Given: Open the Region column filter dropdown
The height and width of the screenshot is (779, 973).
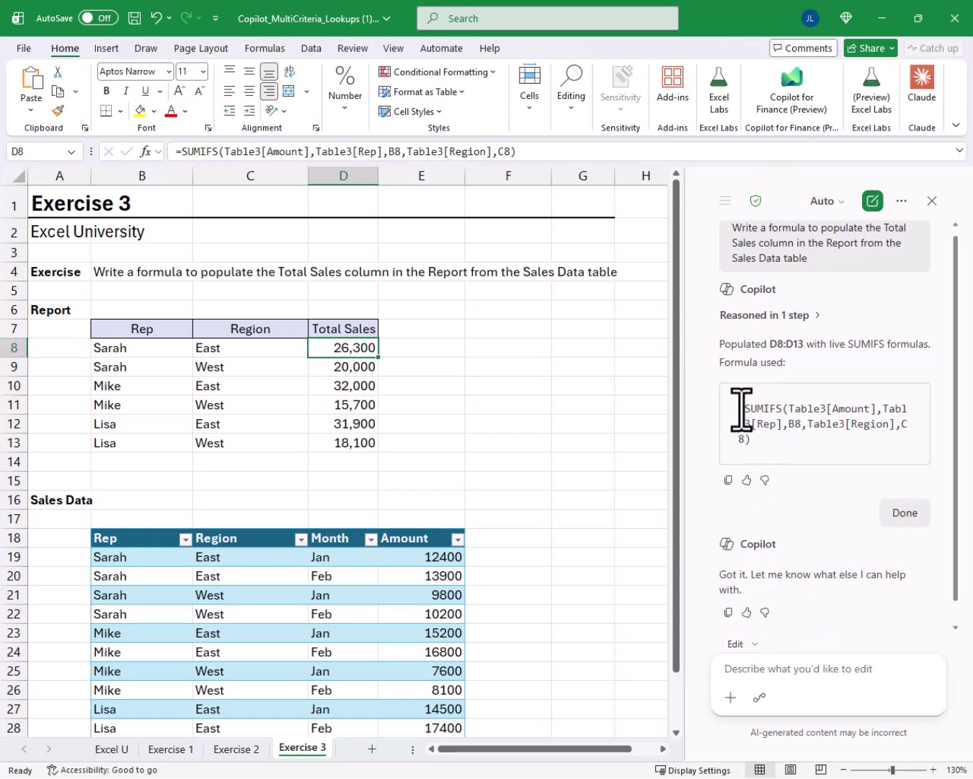Looking at the screenshot, I should coord(301,540).
